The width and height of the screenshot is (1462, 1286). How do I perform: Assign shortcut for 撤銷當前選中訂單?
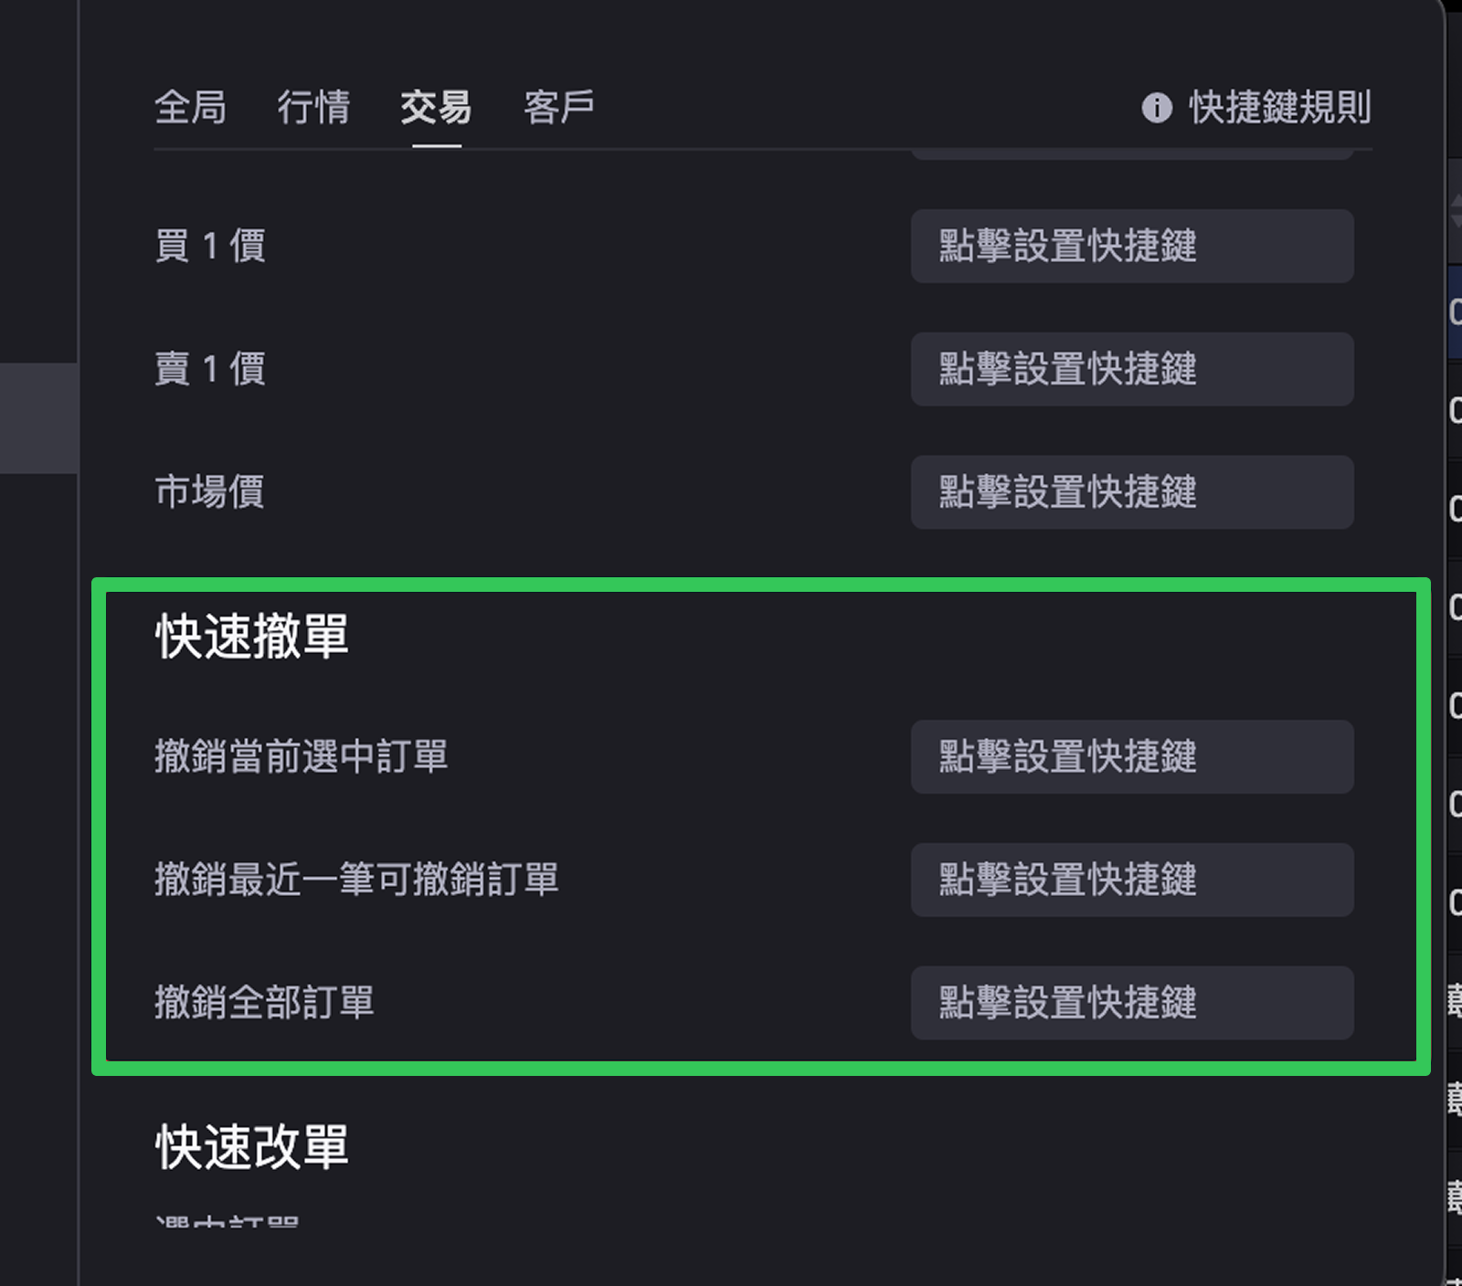click(x=1131, y=757)
